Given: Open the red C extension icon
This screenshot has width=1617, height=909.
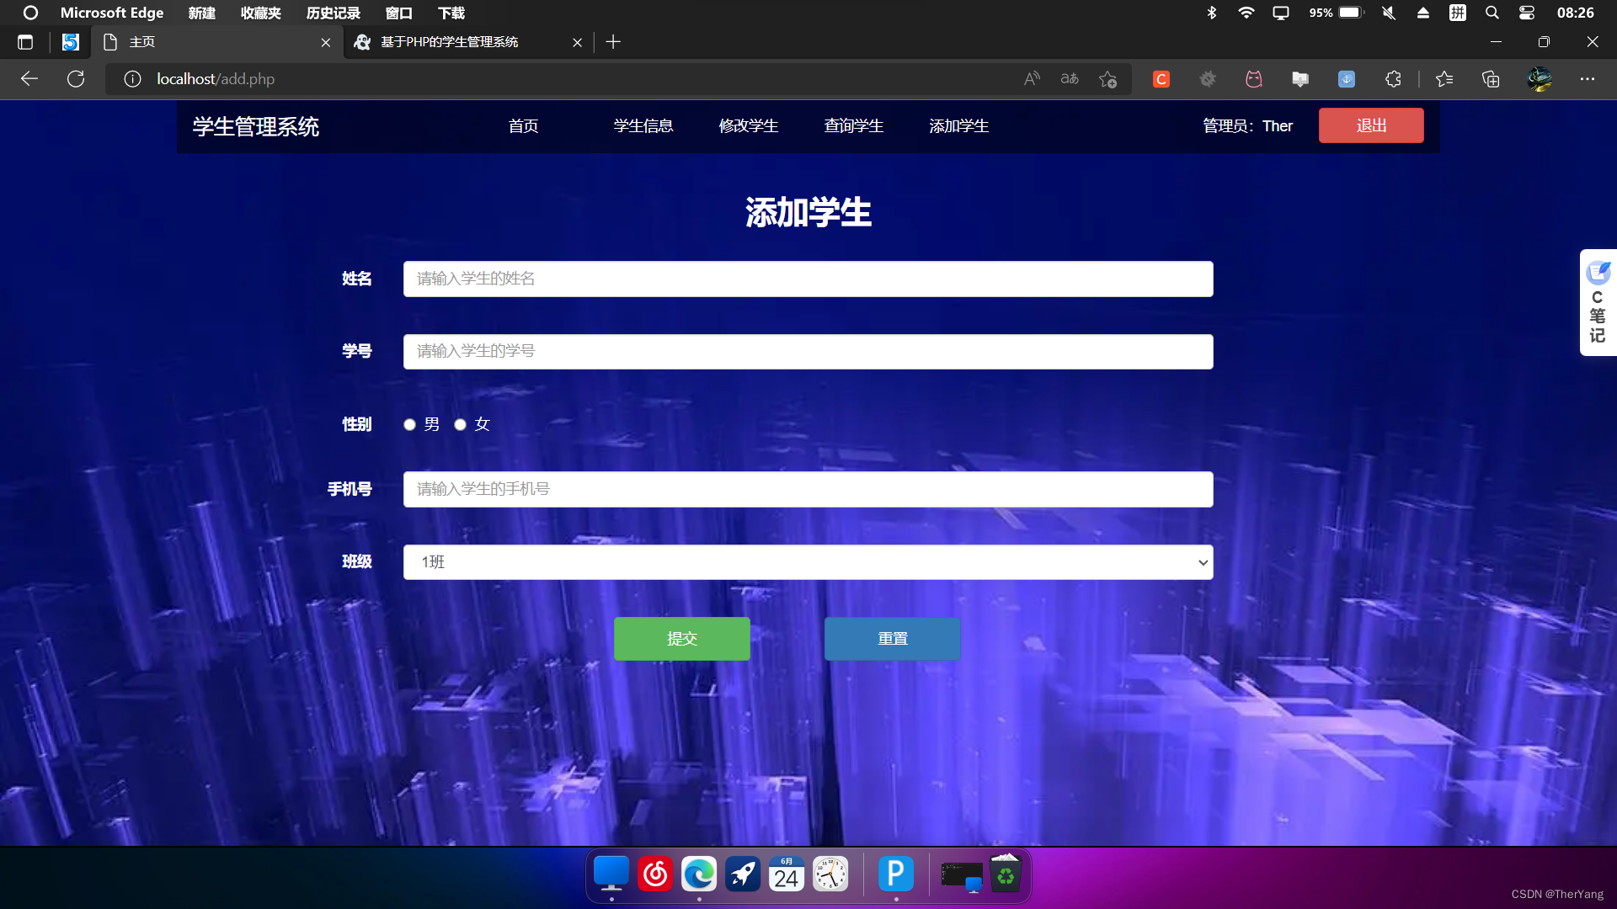Looking at the screenshot, I should click(1161, 79).
